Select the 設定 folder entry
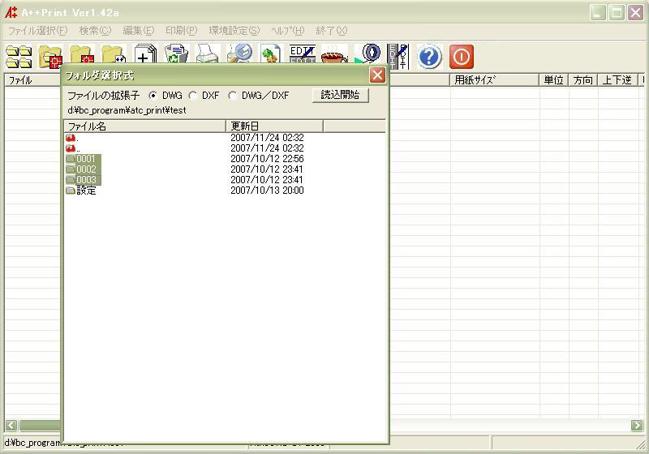This screenshot has width=649, height=454. [85, 191]
